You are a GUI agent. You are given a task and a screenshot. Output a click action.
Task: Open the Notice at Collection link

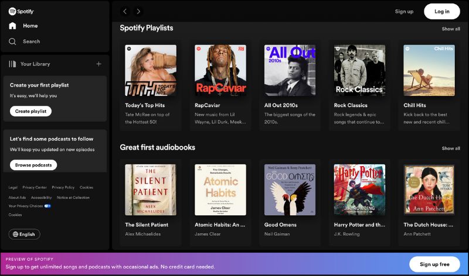(x=73, y=198)
